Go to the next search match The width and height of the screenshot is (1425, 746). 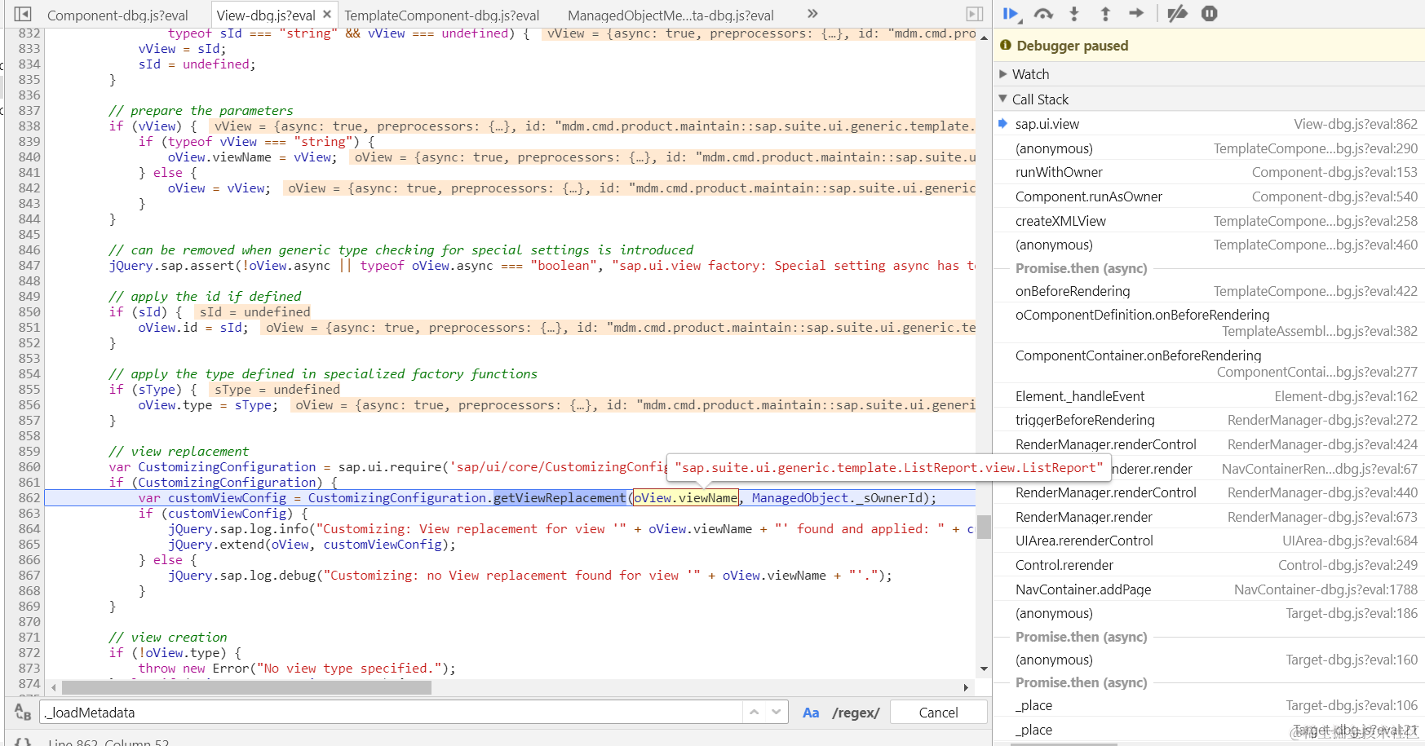point(777,712)
